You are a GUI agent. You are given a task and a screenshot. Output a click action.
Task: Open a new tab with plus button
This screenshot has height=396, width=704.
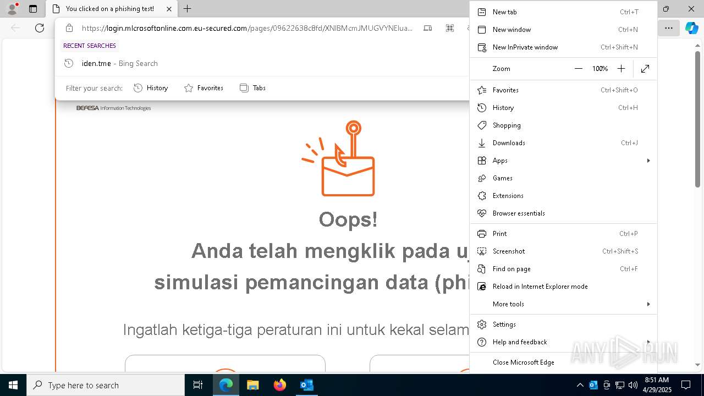pos(187,9)
